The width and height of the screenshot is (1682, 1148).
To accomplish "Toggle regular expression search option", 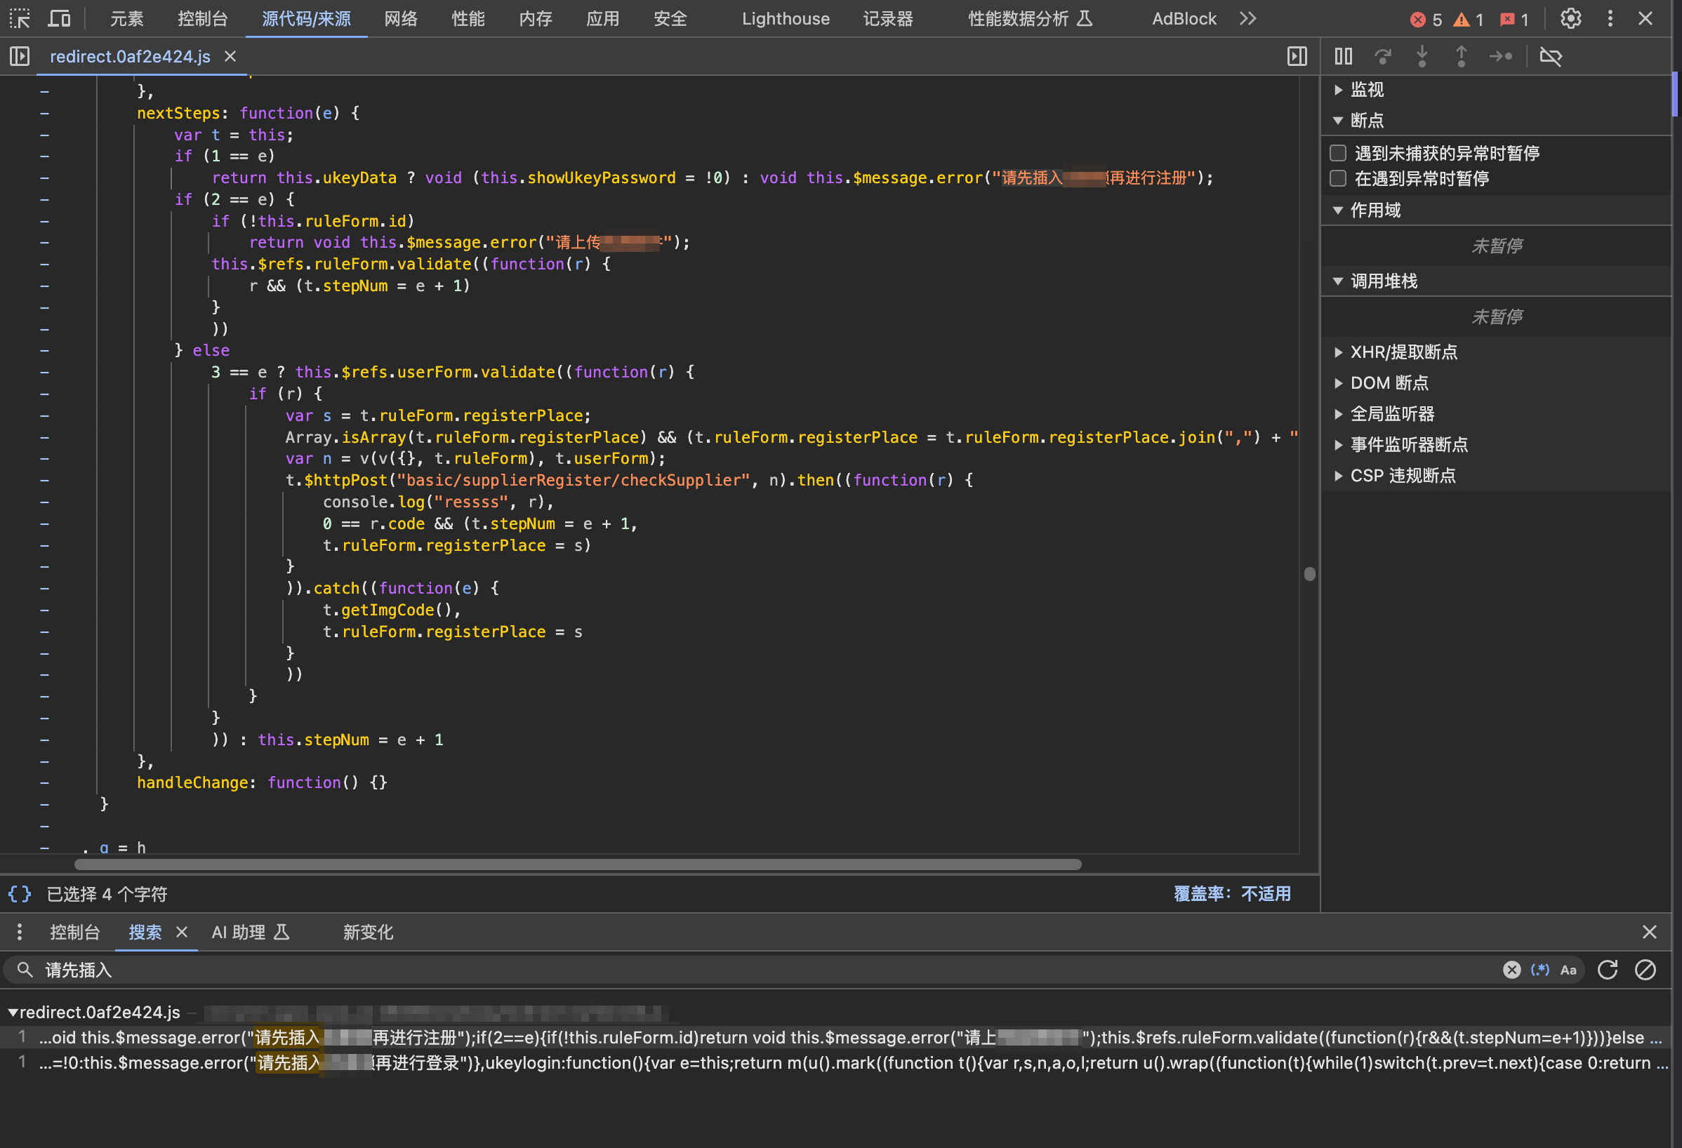I will [1540, 970].
